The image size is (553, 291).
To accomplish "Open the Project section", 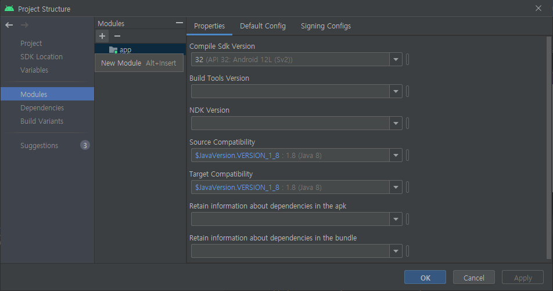I will [31, 44].
